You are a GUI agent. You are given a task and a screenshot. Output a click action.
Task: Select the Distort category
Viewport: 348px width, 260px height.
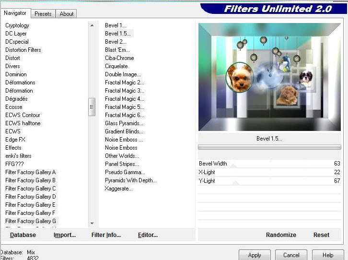pyautogui.click(x=12, y=58)
